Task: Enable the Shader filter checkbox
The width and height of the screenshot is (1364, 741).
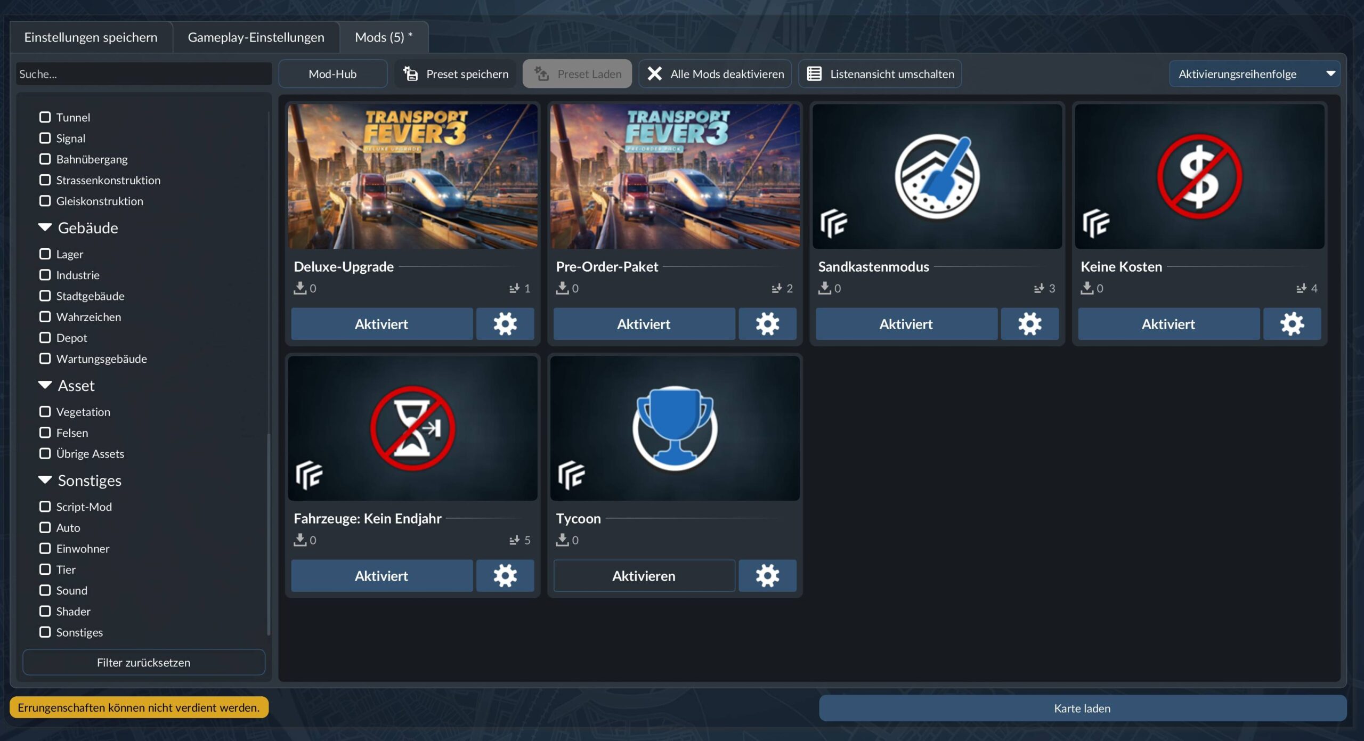Action: coord(45,611)
